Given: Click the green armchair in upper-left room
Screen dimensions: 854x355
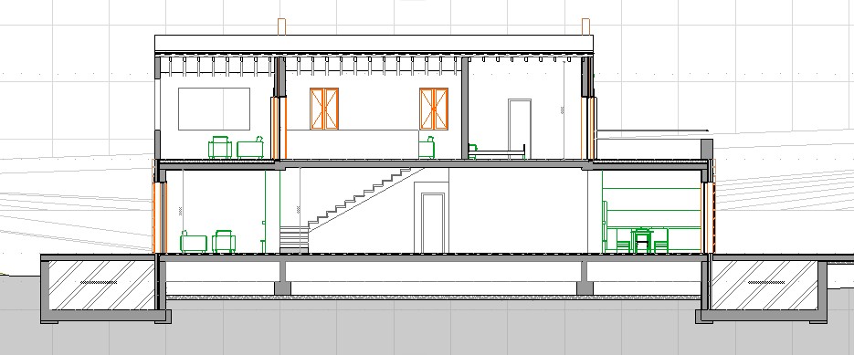Looking at the screenshot, I should [x=220, y=148].
